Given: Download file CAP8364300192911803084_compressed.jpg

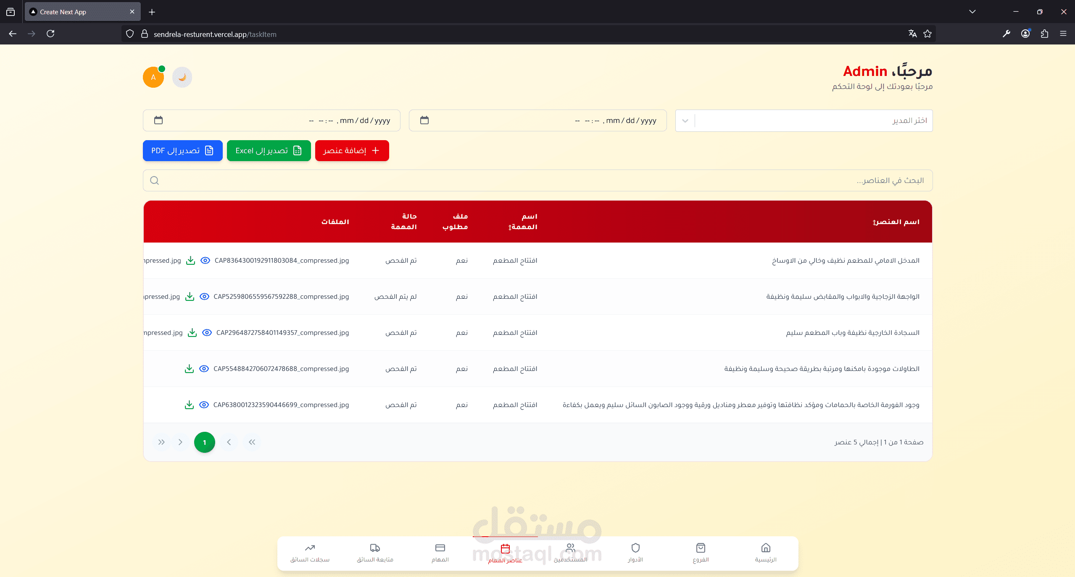Looking at the screenshot, I should click(x=190, y=261).
